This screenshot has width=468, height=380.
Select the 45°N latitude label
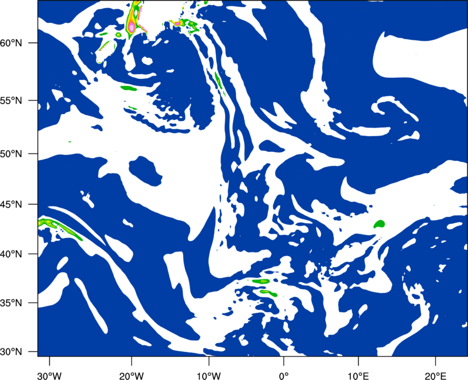click(11, 204)
